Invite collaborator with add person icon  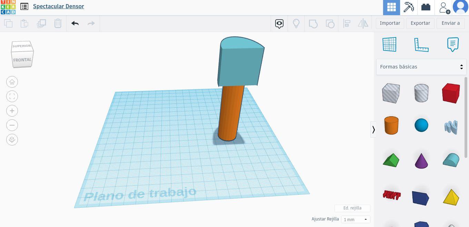point(444,7)
